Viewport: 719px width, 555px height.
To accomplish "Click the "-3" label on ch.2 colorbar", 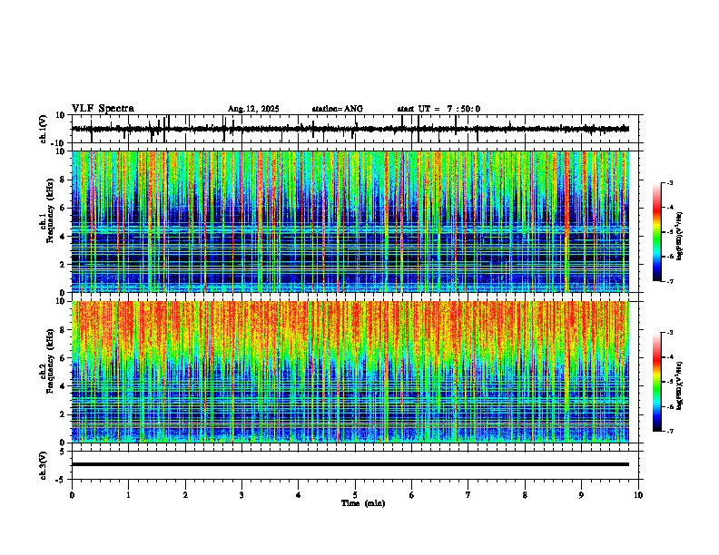I will coord(670,333).
